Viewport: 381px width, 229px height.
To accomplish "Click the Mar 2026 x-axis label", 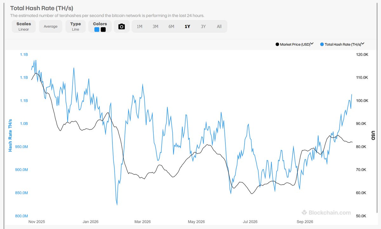I will [x=142, y=222].
